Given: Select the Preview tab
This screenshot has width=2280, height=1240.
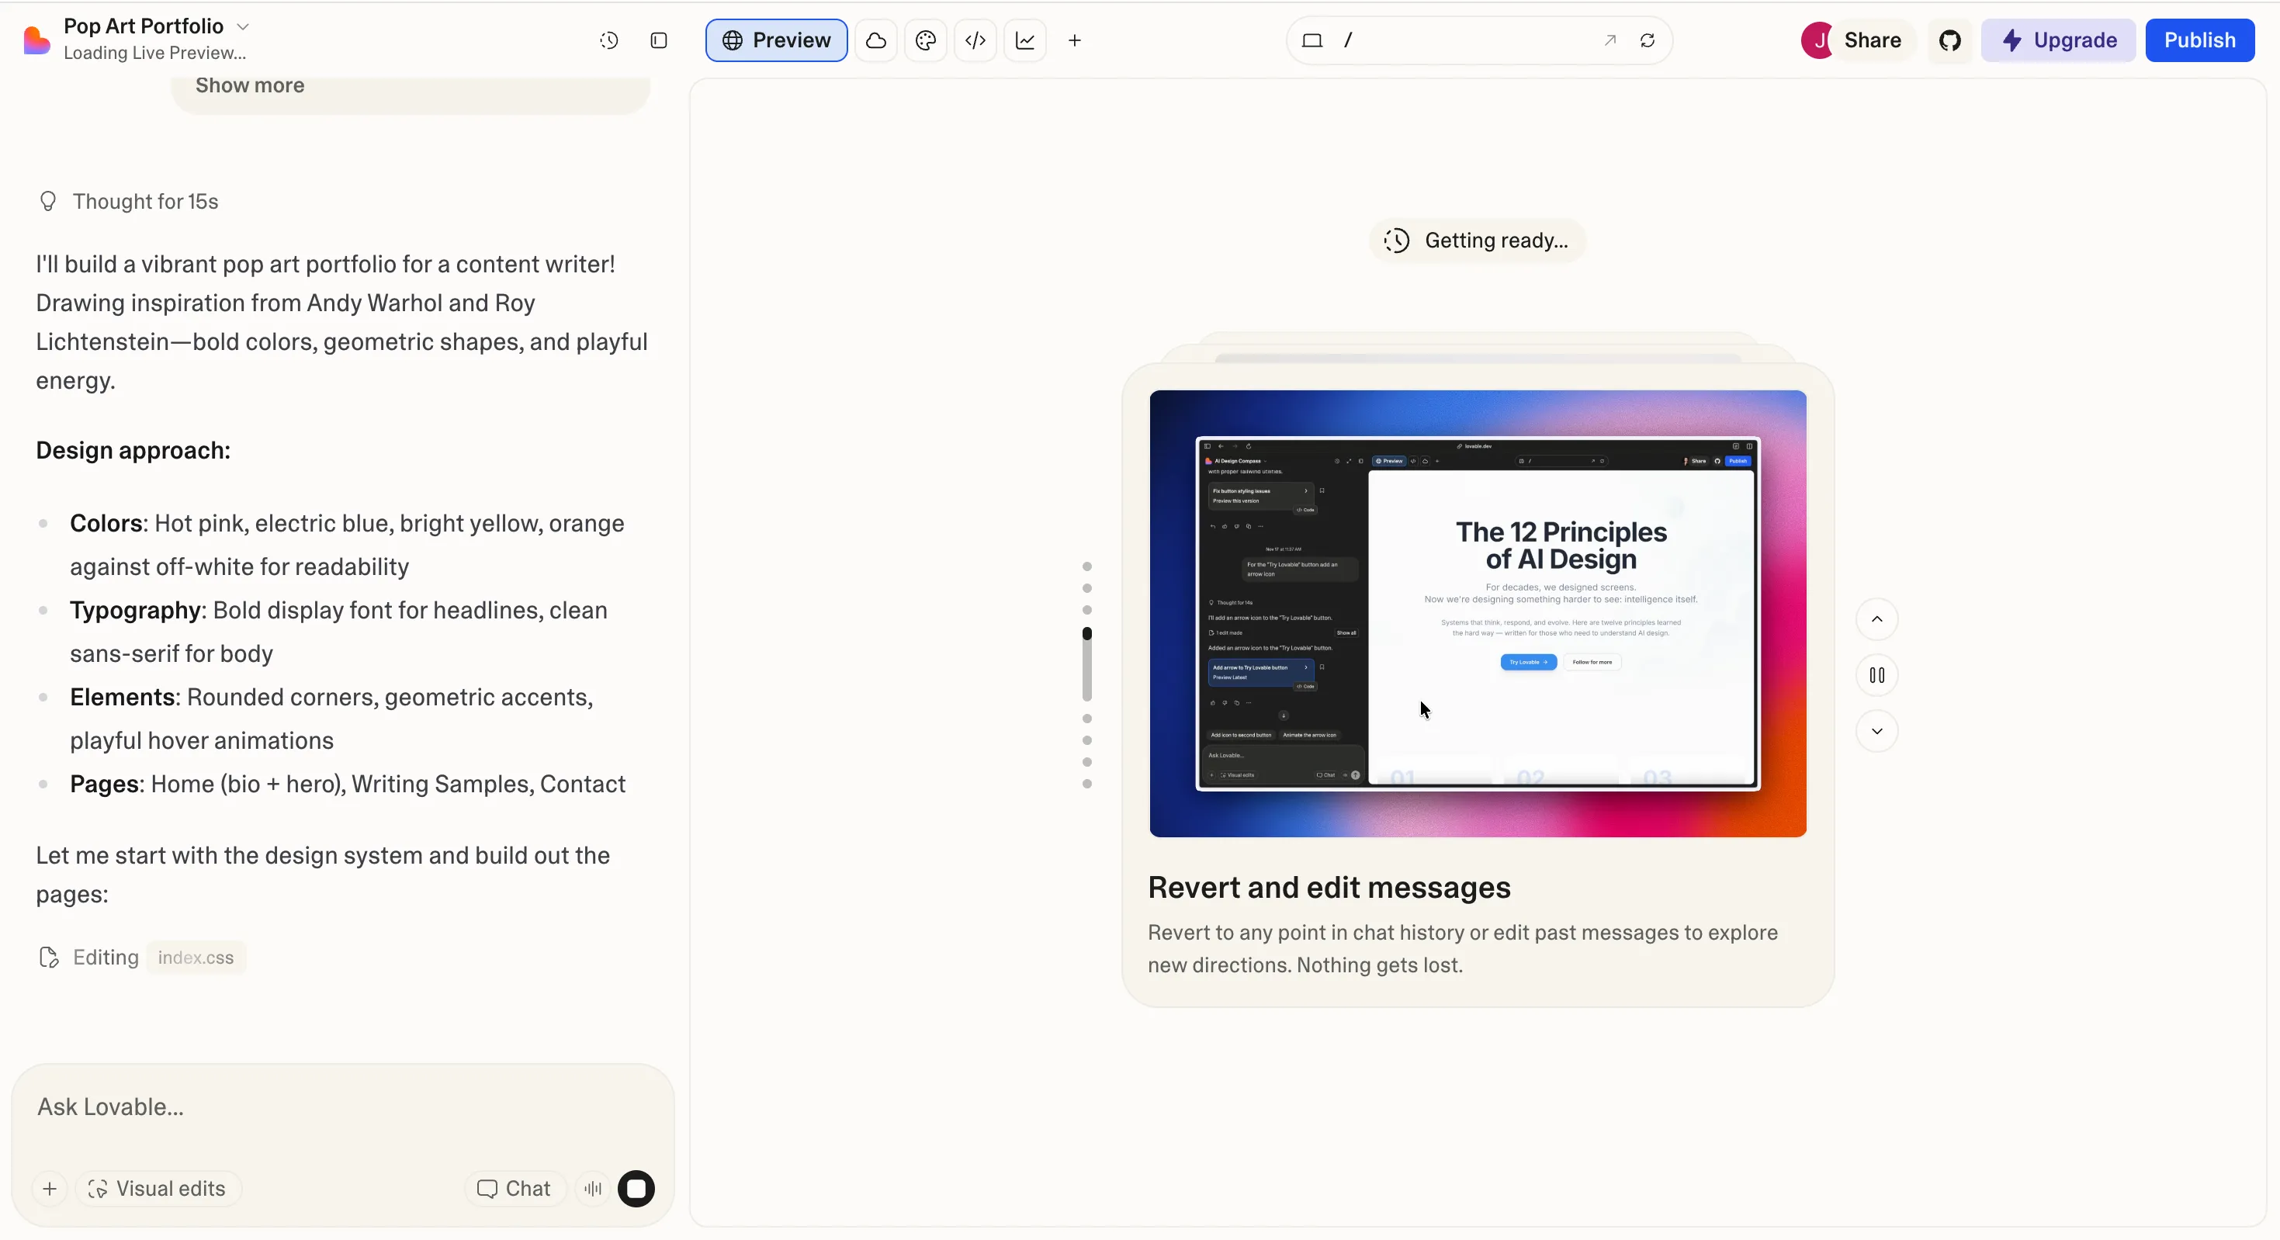Looking at the screenshot, I should pos(776,40).
